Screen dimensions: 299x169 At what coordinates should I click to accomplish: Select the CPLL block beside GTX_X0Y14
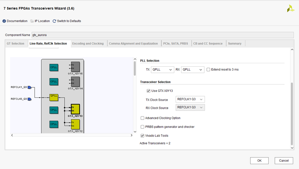54,82
